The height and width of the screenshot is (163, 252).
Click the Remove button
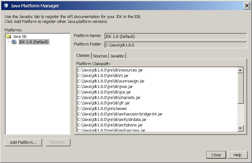click(x=58, y=142)
